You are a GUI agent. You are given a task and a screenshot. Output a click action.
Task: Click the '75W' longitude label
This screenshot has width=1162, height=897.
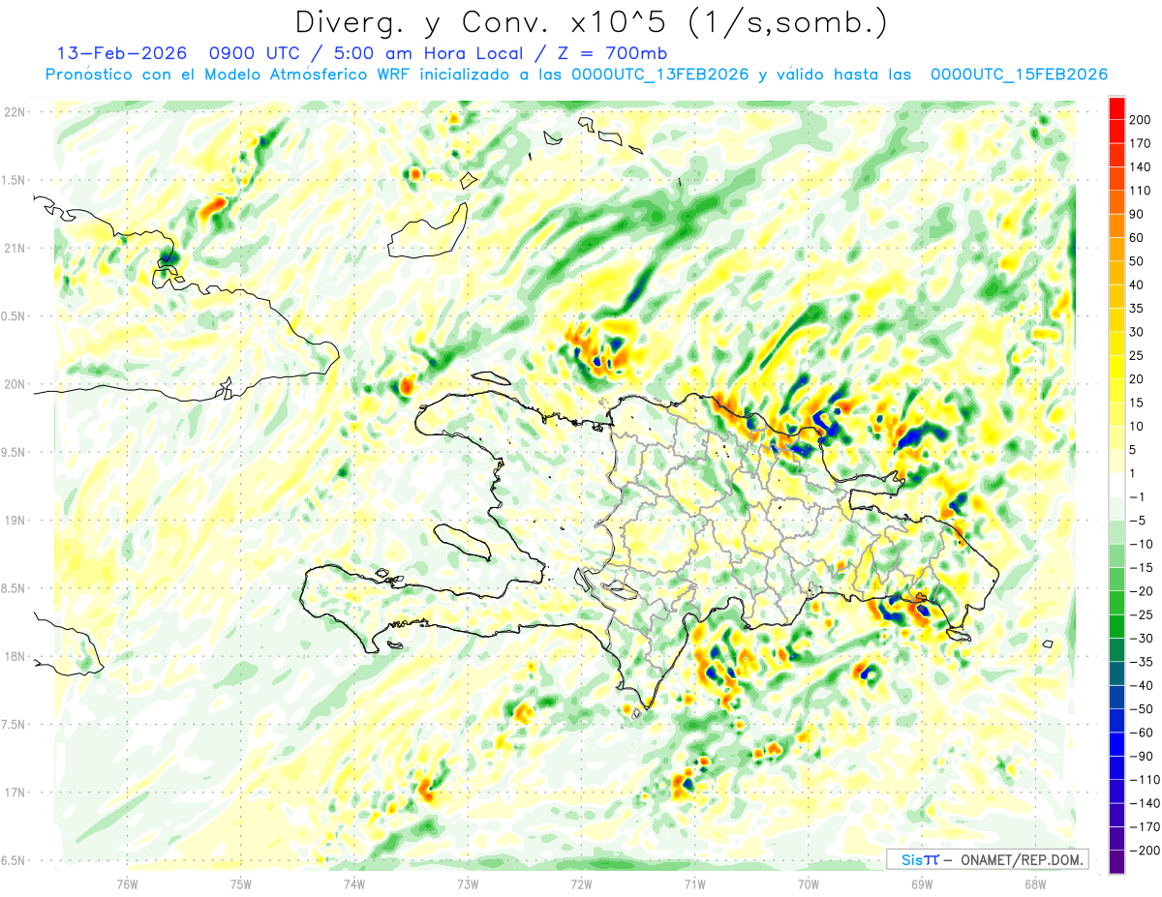coord(241,883)
